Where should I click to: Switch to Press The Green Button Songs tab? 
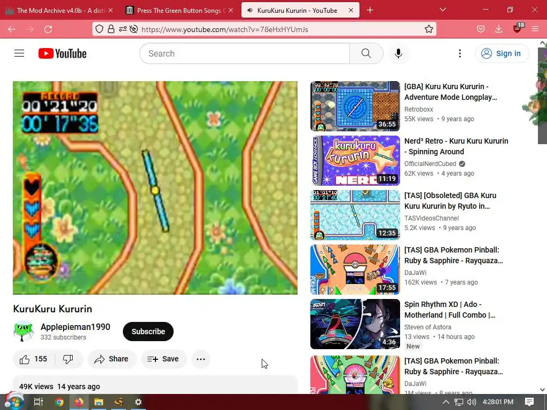[x=178, y=11]
